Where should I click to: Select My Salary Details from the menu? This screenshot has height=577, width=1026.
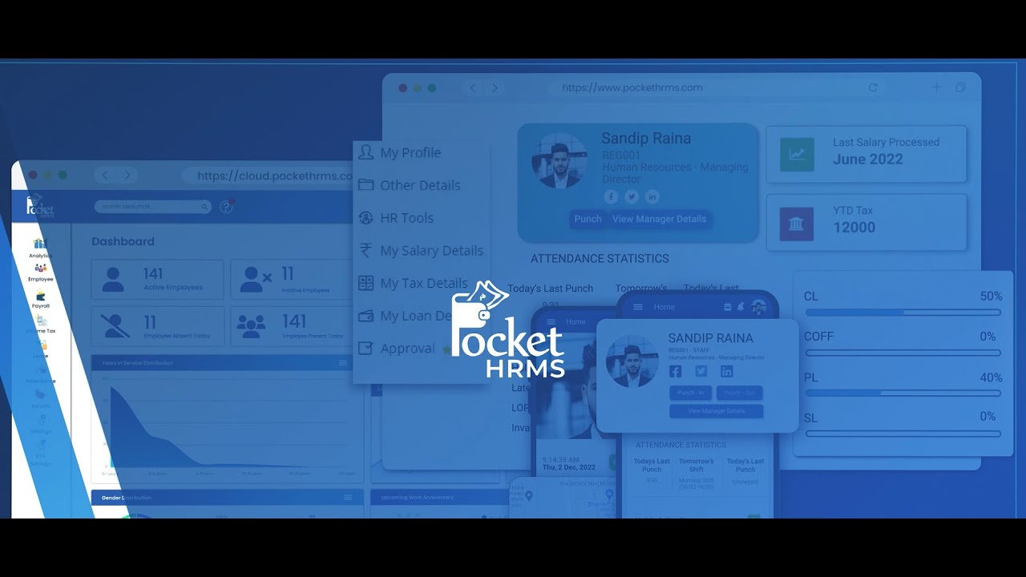[420, 251]
